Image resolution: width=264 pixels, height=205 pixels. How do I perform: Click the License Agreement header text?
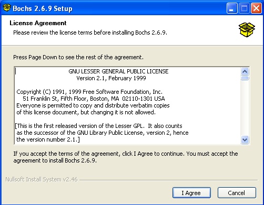click(38, 23)
